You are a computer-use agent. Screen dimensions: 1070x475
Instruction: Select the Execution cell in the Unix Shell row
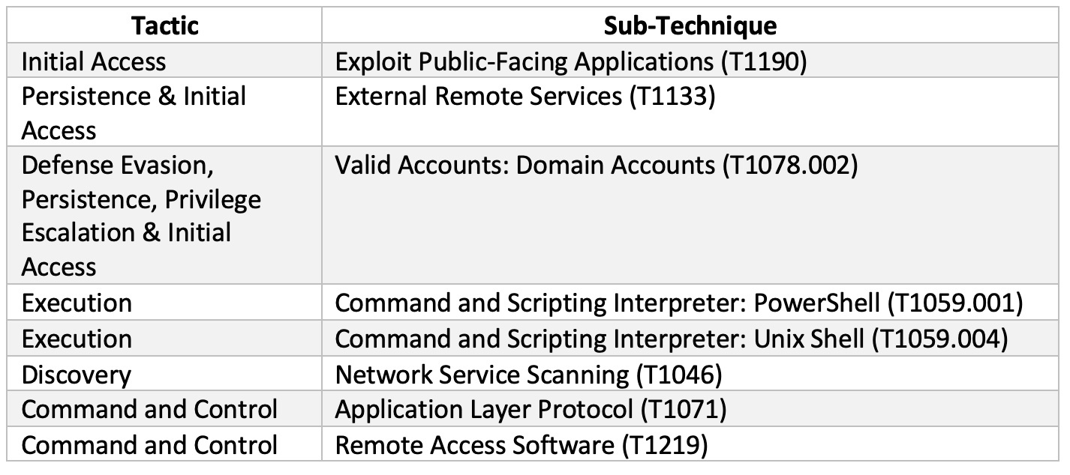click(x=77, y=339)
